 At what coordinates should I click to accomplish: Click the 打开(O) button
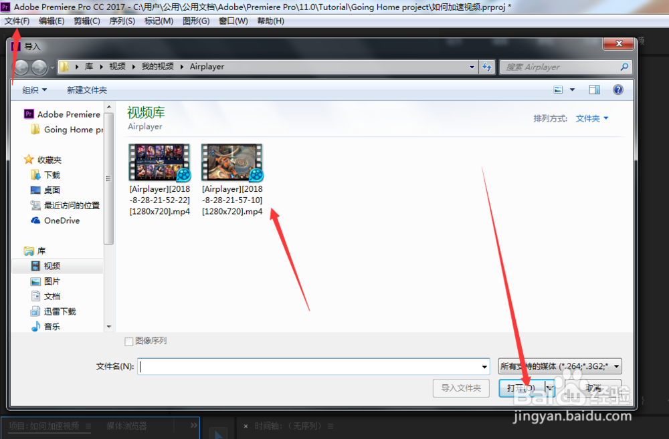521,388
